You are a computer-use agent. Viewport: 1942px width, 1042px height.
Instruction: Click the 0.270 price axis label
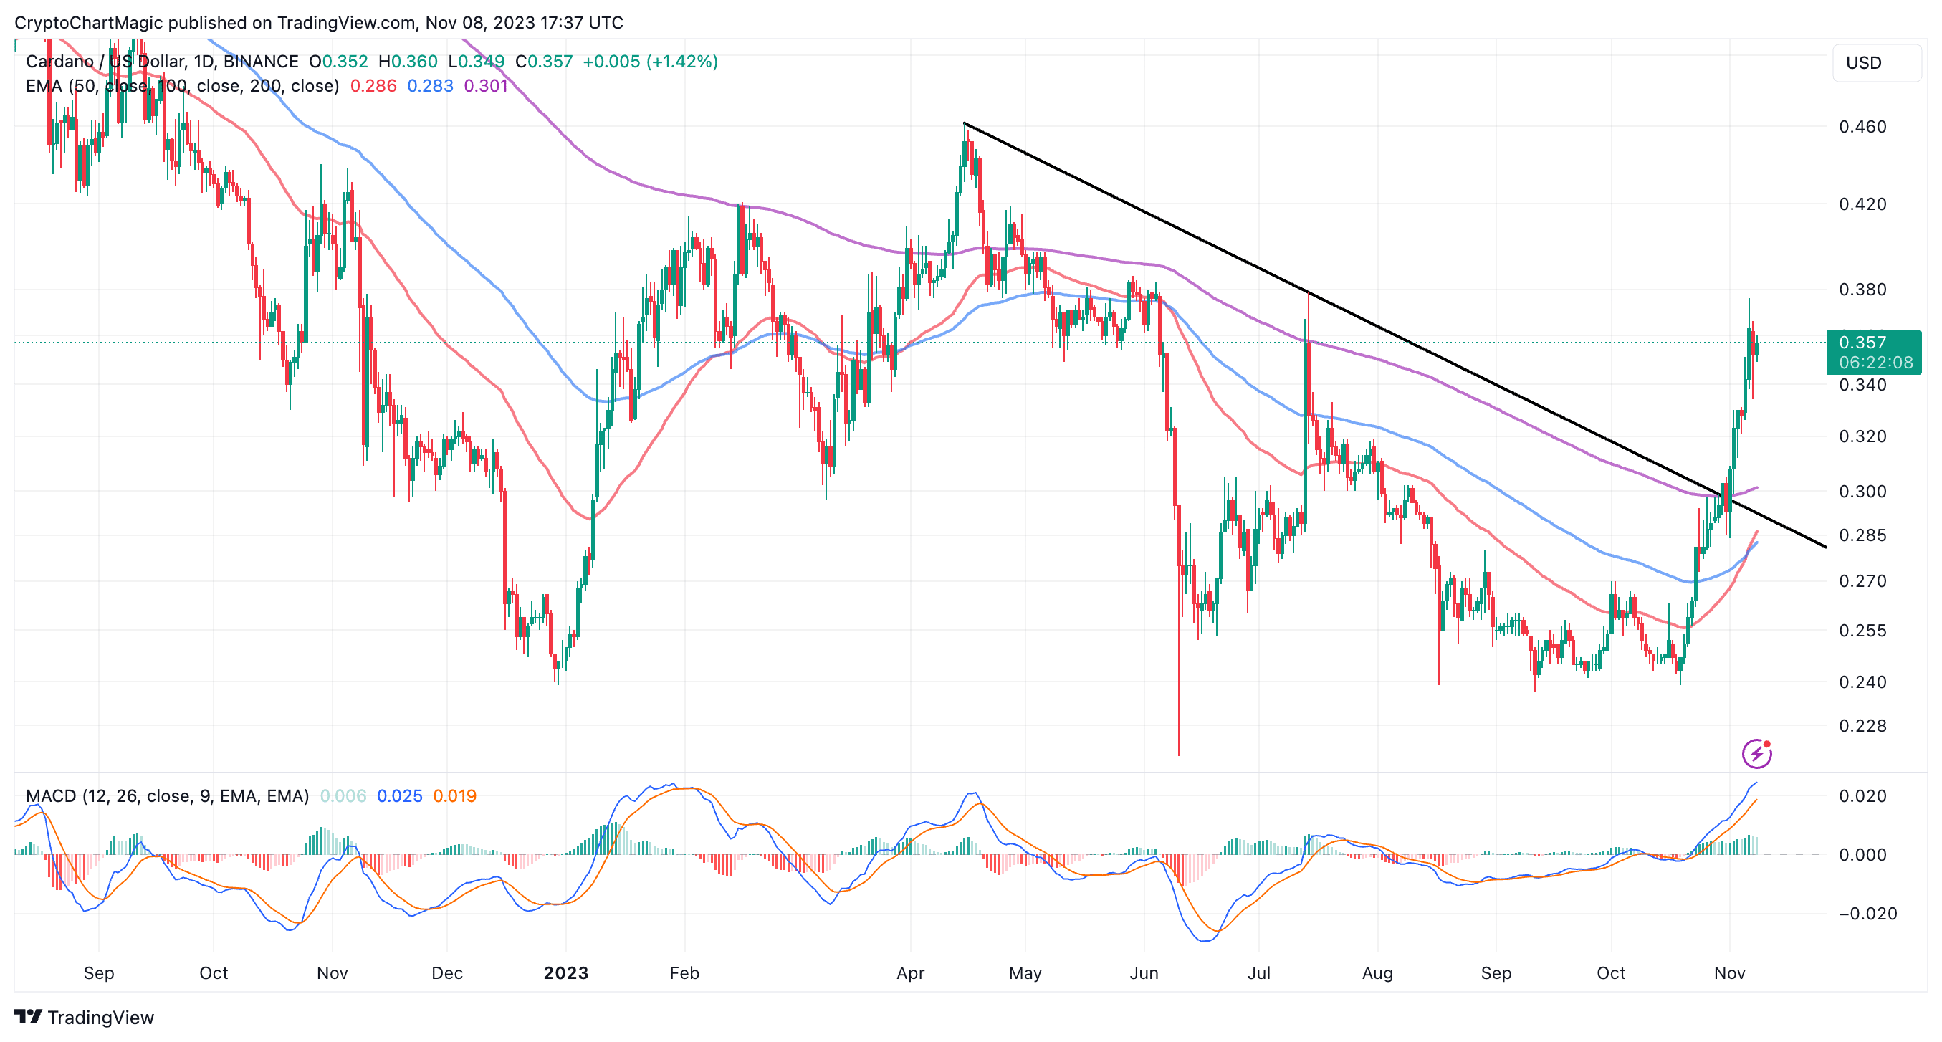click(x=1862, y=581)
